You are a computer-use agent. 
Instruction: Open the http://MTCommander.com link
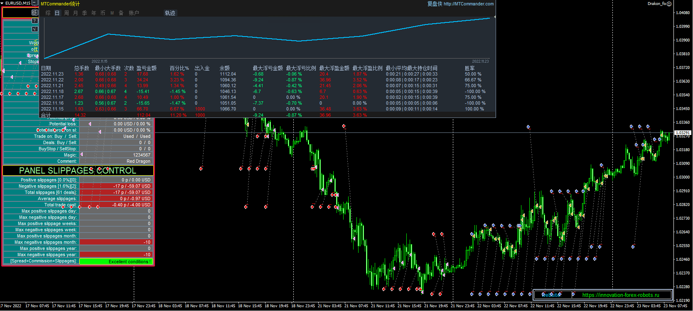pyautogui.click(x=469, y=4)
